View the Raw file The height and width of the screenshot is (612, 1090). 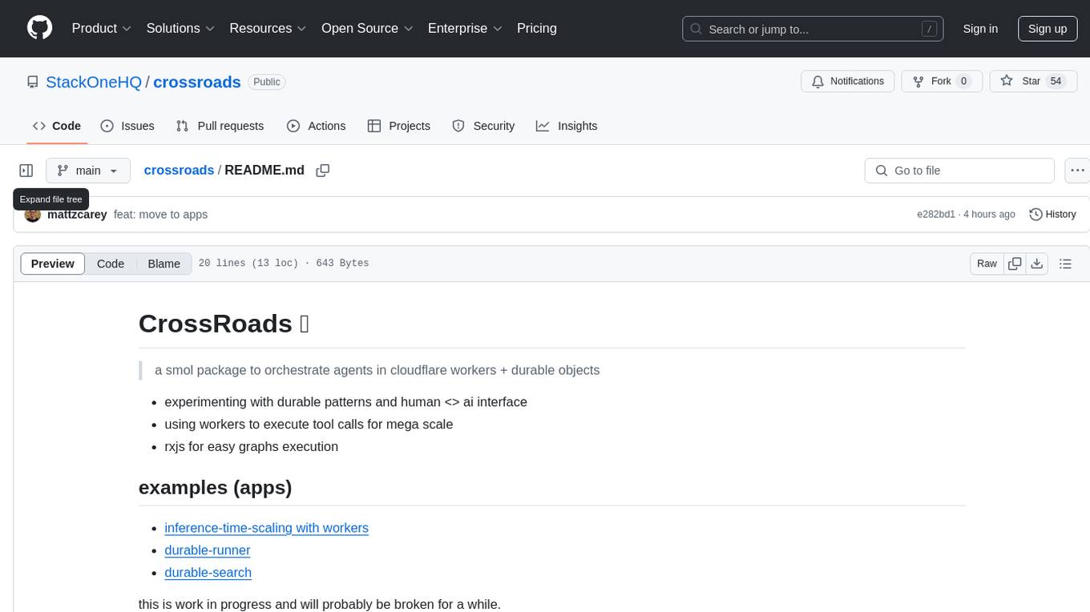(987, 264)
